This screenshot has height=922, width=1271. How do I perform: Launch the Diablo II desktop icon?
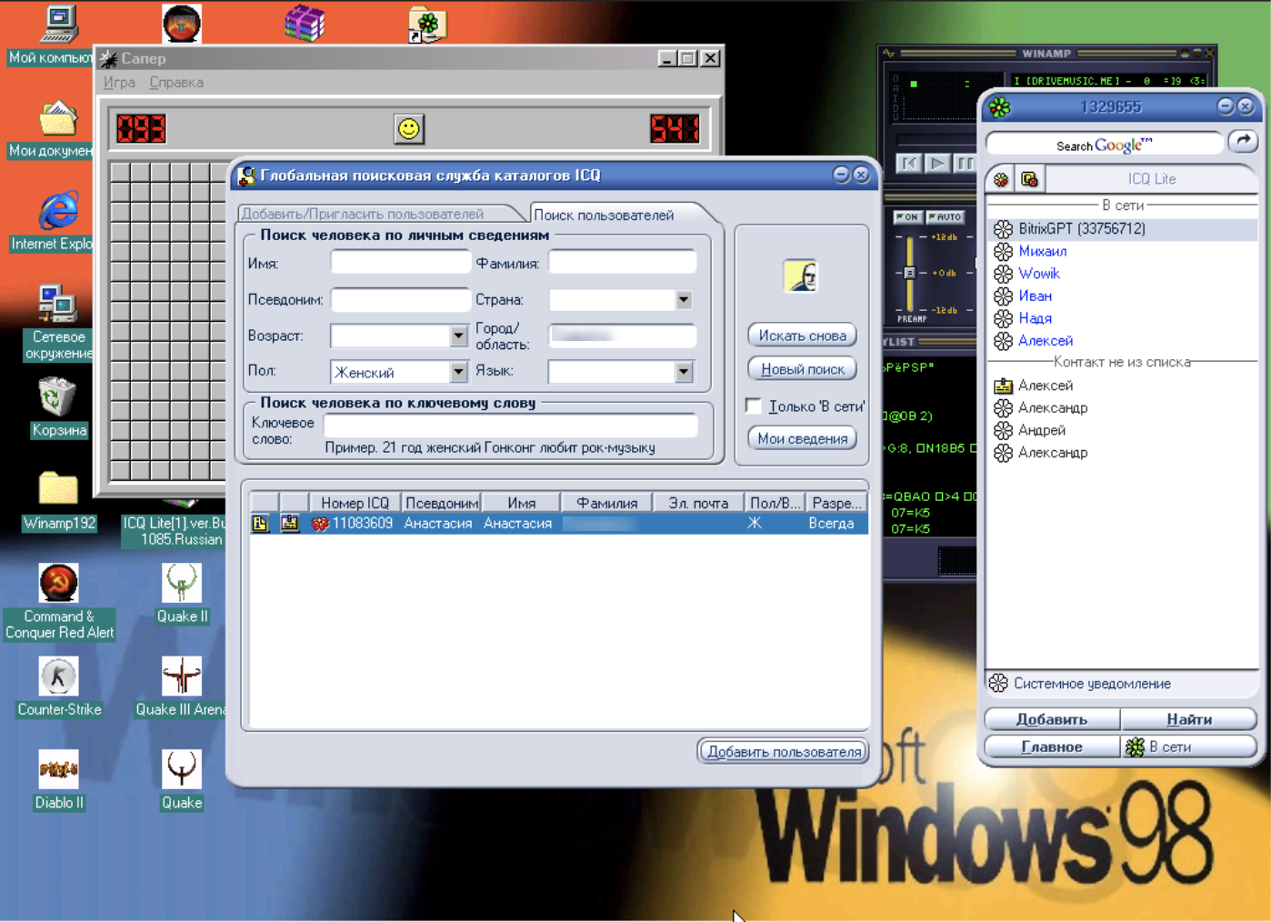58,770
